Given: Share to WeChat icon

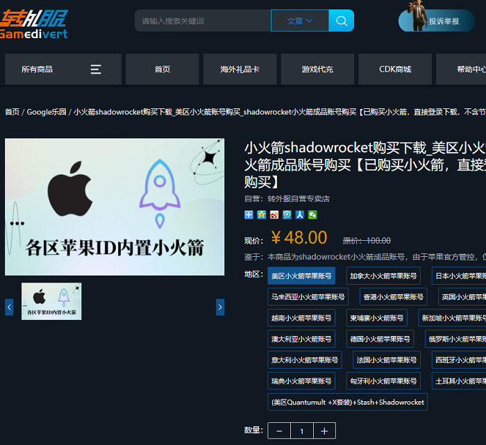Looking at the screenshot, I should pyautogui.click(x=312, y=215).
